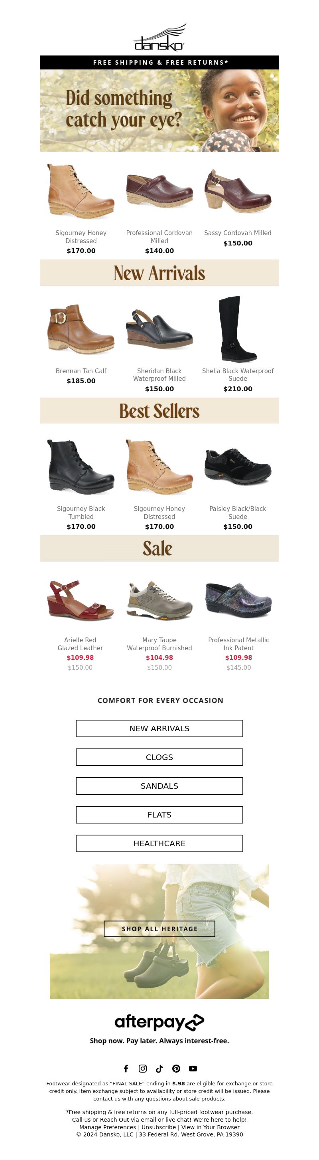This screenshot has width=319, height=1160.
Task: Open the NEW ARRIVALS button
Action: click(x=159, y=728)
